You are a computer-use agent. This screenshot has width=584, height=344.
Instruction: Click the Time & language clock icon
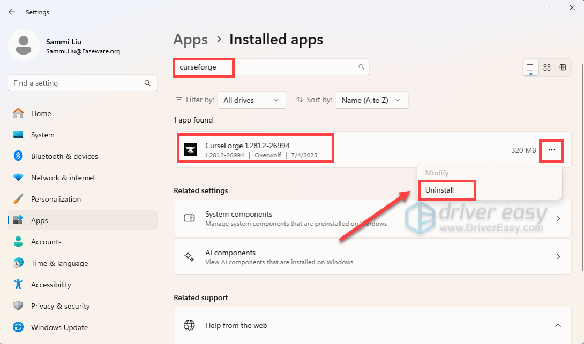click(x=18, y=263)
